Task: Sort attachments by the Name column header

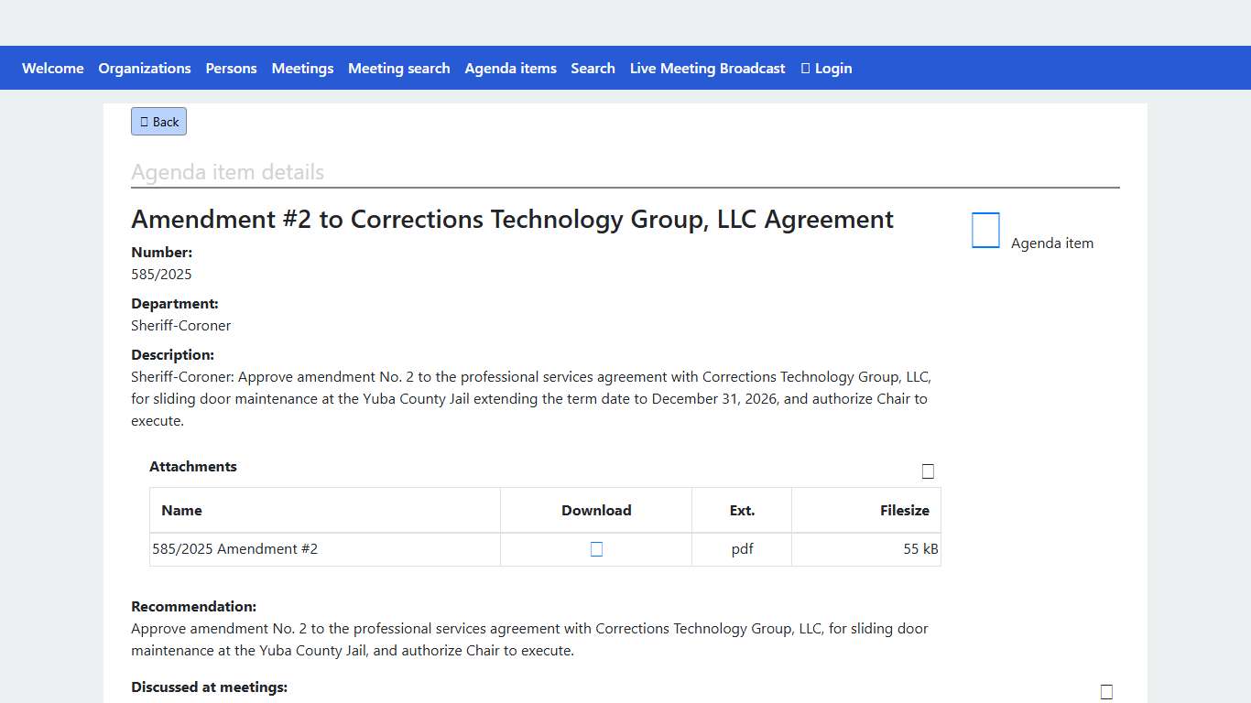Action: click(x=181, y=511)
